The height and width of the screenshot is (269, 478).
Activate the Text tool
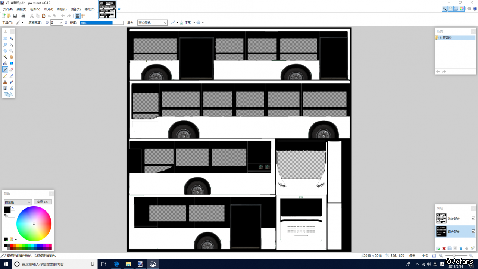tap(5, 88)
